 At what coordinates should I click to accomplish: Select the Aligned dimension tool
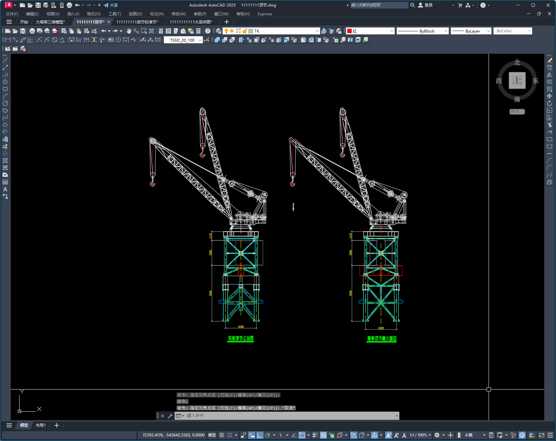[15, 40]
